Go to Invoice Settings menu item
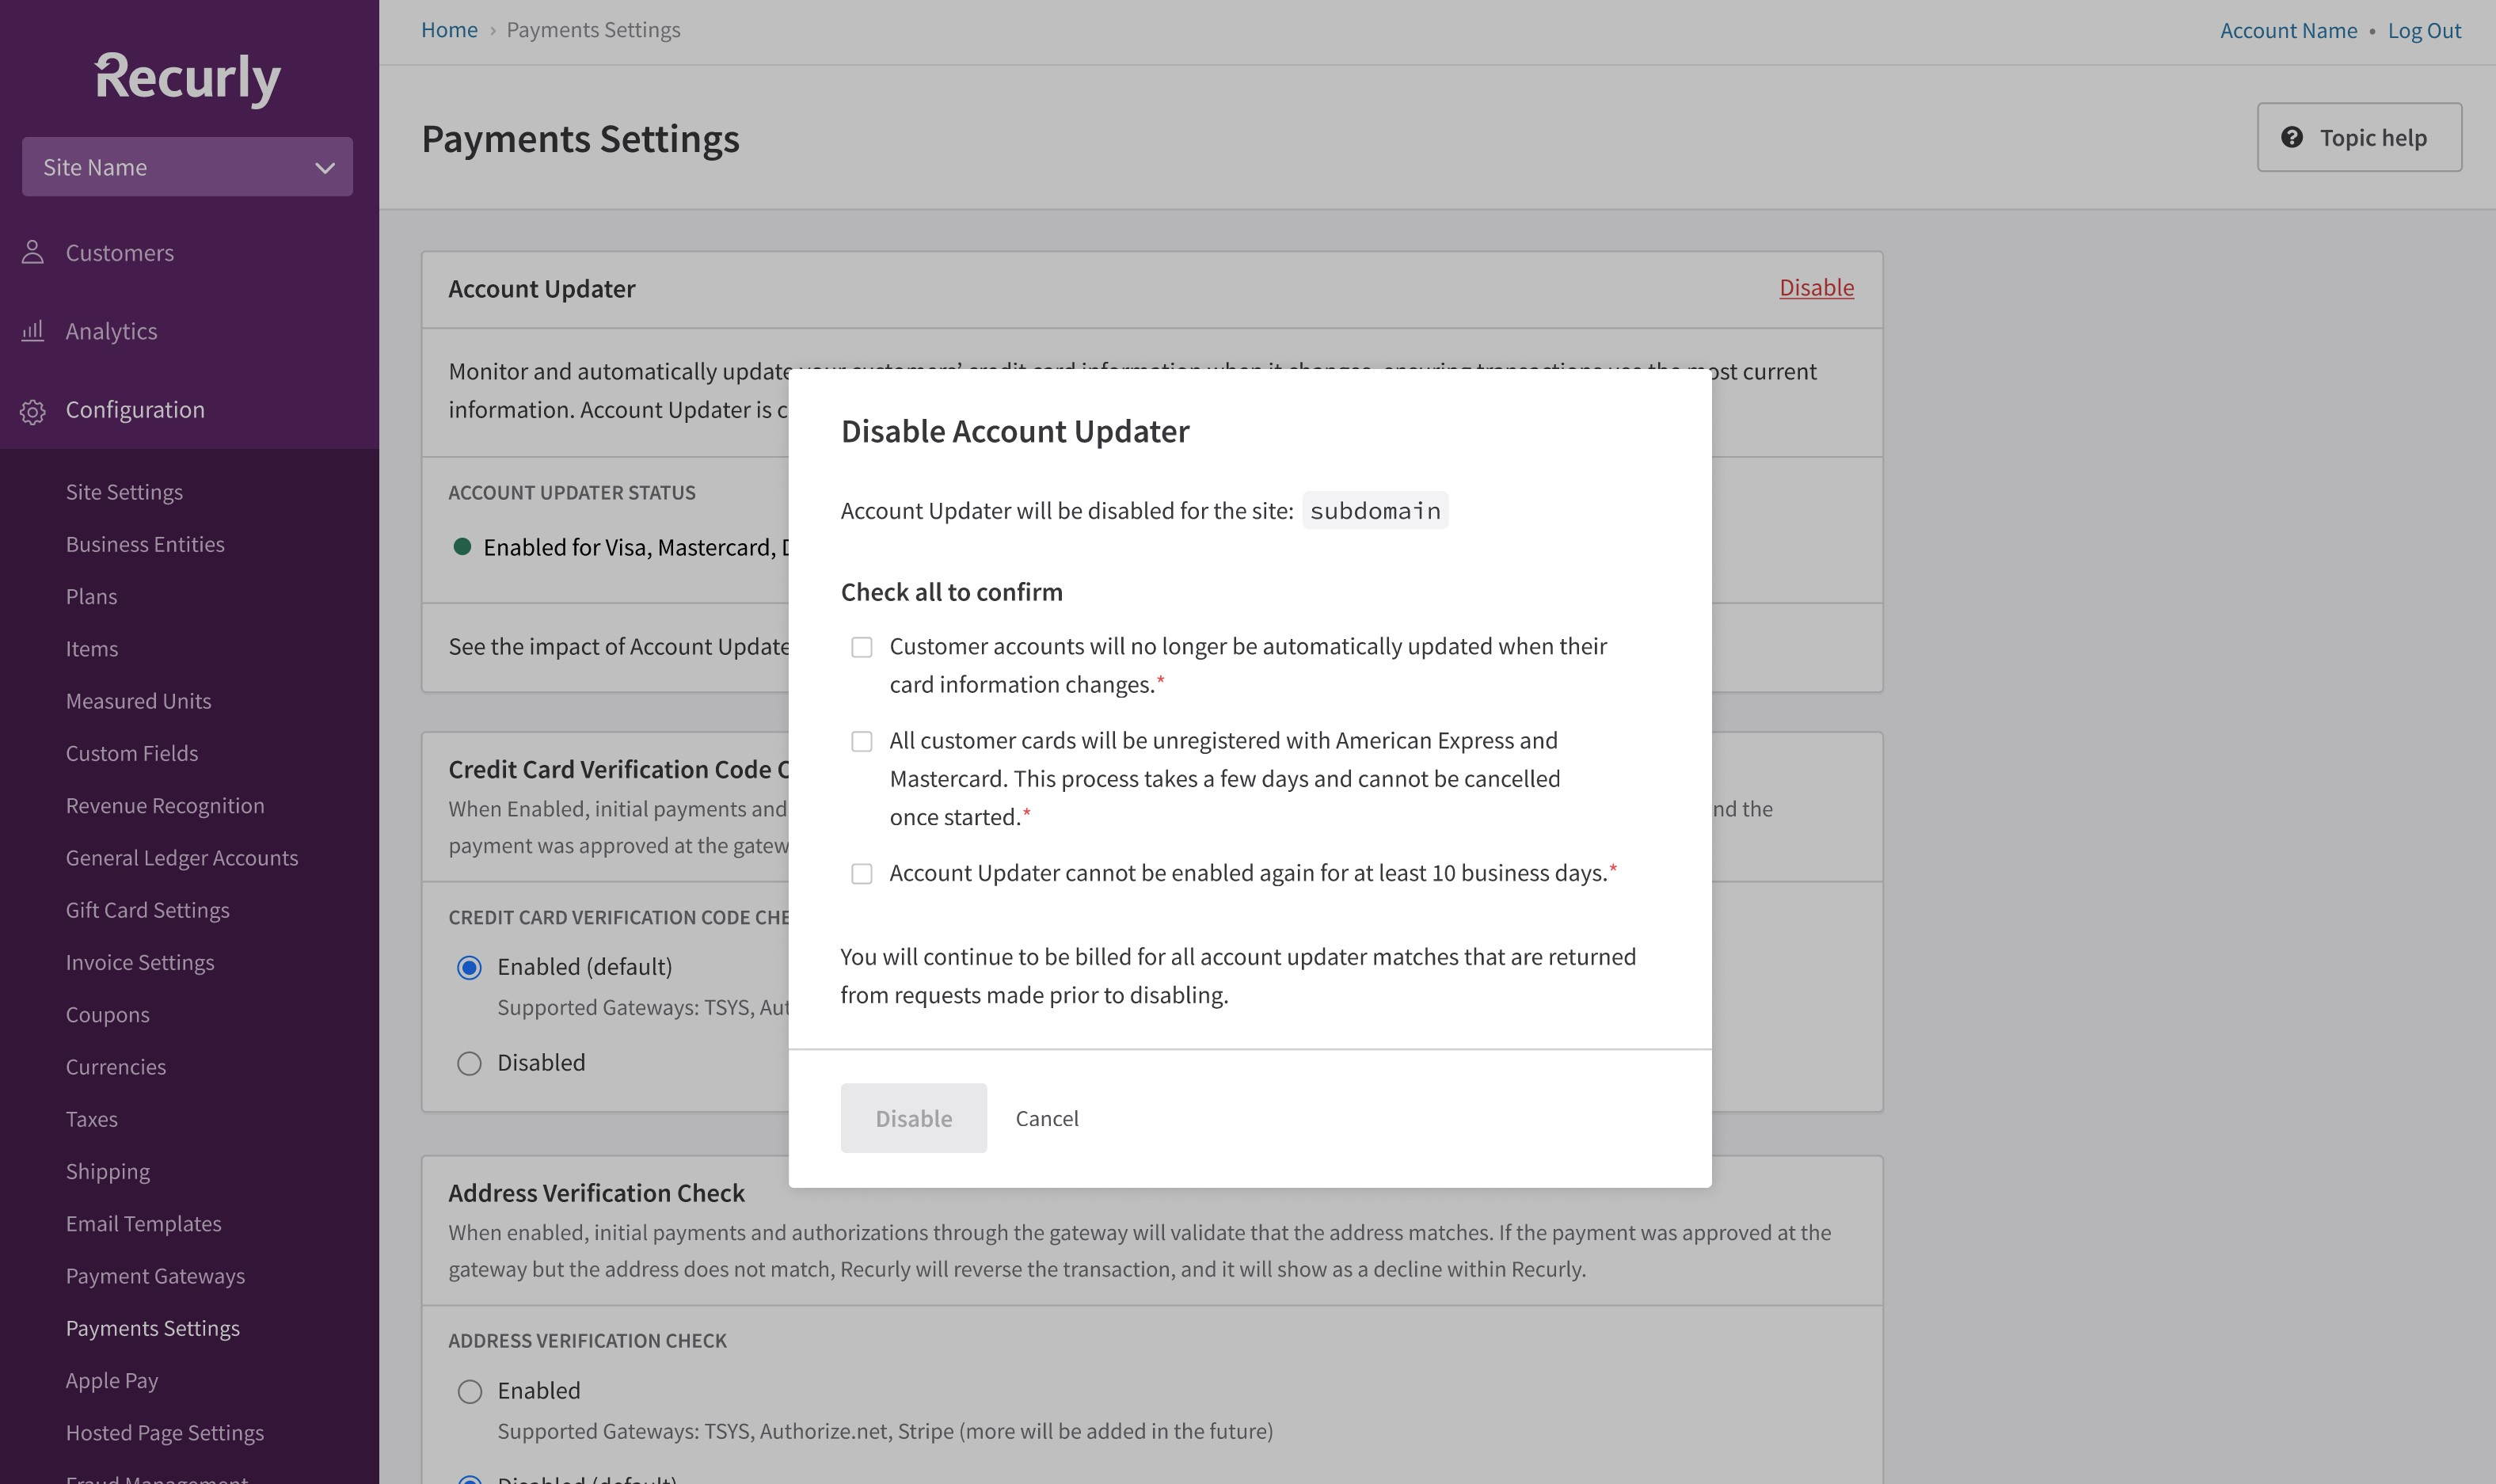The height and width of the screenshot is (1484, 2496). [140, 962]
